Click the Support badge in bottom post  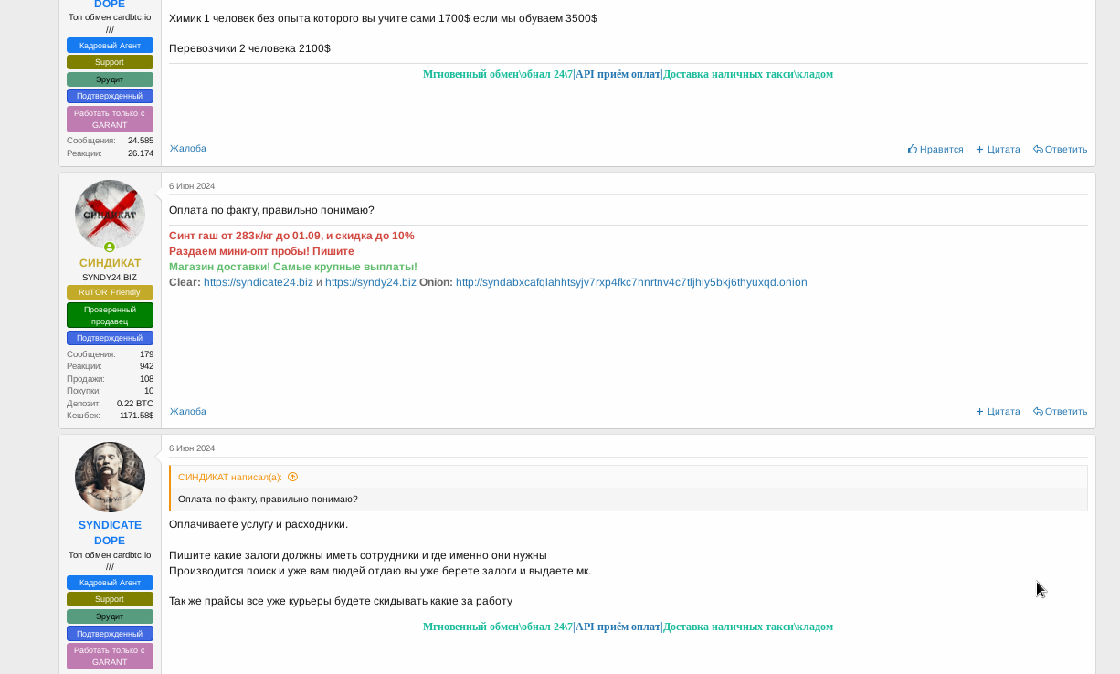pos(110,599)
